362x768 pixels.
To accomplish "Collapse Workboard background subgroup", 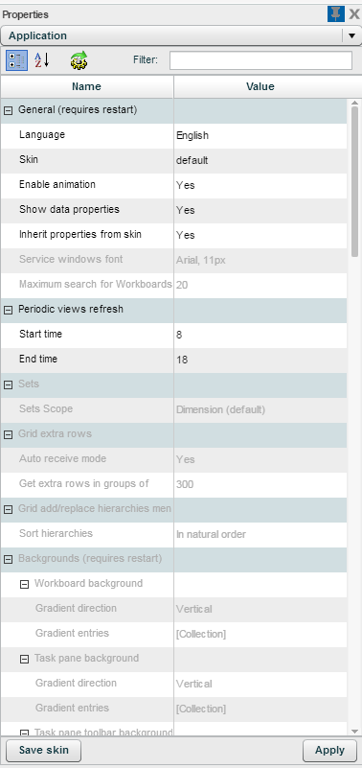I will (x=24, y=584).
